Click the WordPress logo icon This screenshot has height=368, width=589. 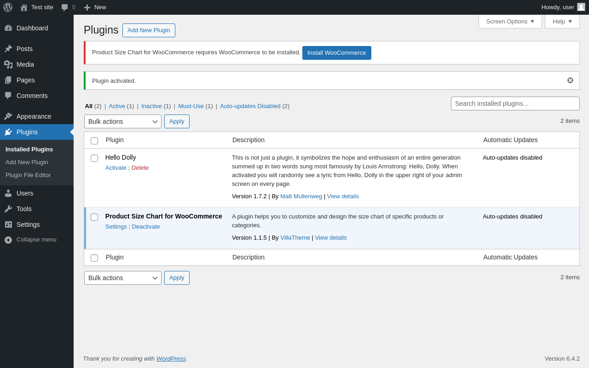[8, 7]
